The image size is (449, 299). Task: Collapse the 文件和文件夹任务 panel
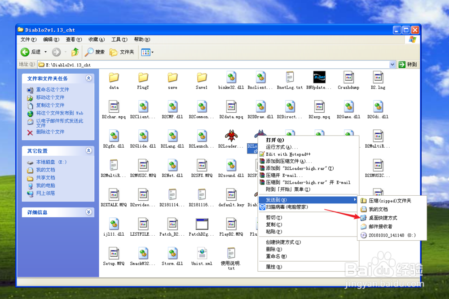tap(89, 78)
